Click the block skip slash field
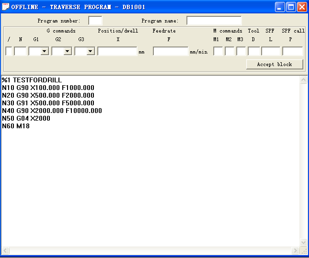Screen dimensions: 309x258 point(9,51)
